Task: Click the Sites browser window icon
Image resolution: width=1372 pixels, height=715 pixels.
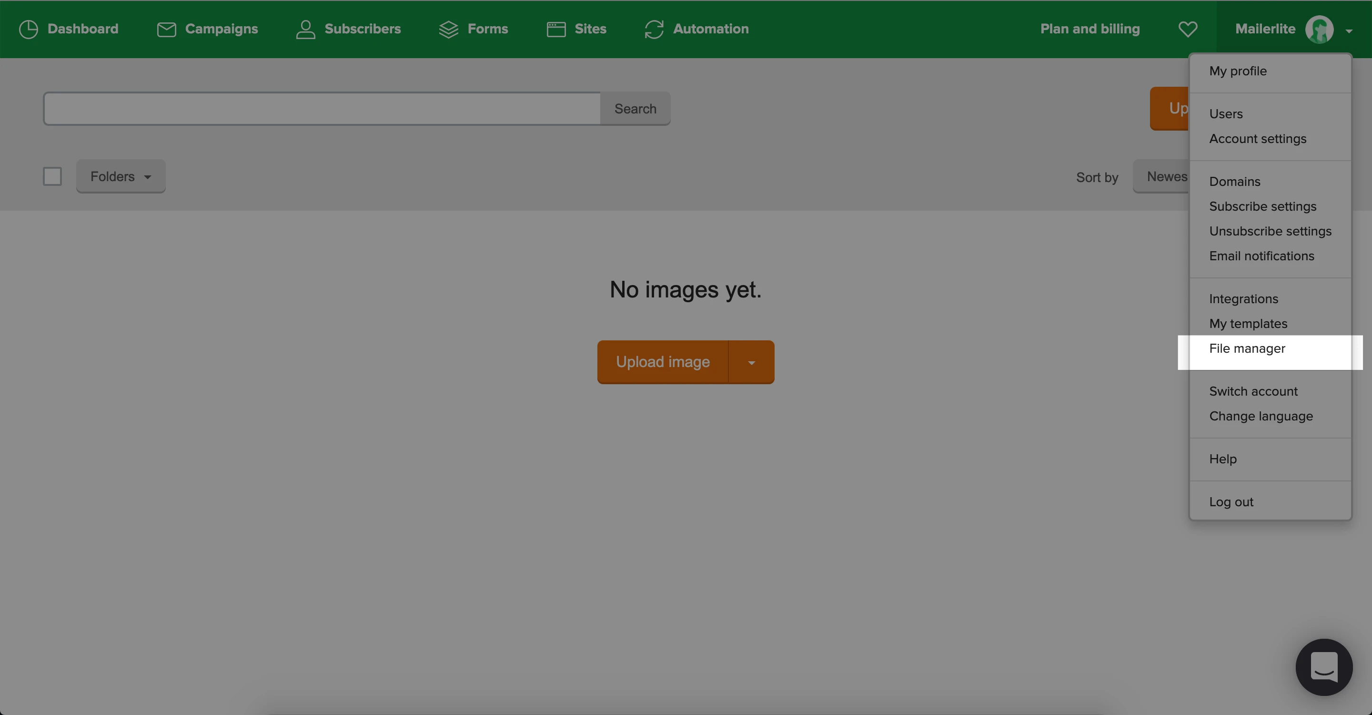Action: pyautogui.click(x=556, y=29)
